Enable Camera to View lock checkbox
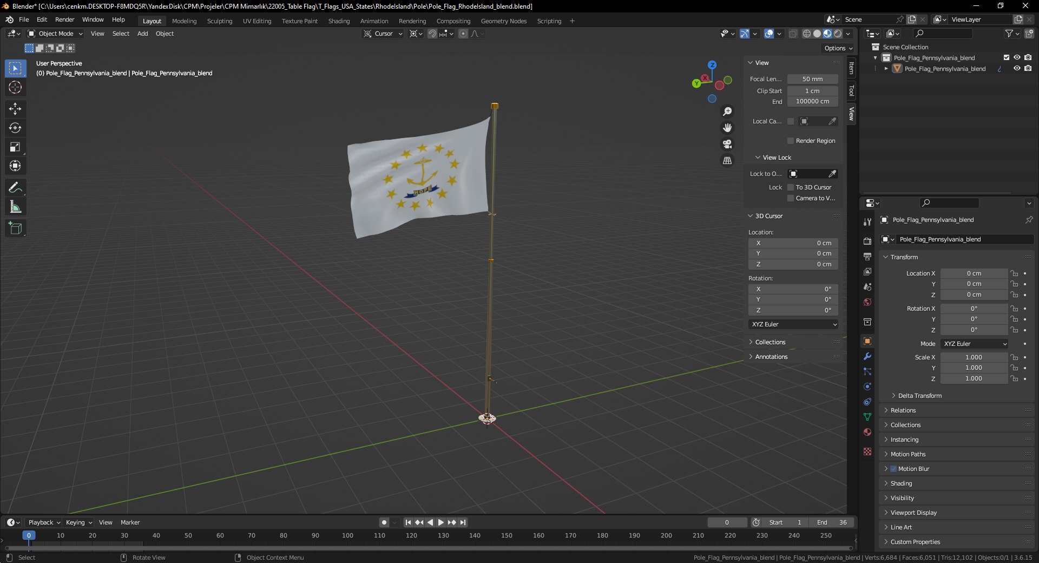The image size is (1039, 563). [x=791, y=198]
